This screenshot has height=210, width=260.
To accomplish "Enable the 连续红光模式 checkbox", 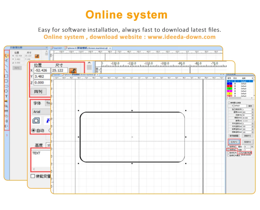I will pyautogui.click(x=228, y=155).
